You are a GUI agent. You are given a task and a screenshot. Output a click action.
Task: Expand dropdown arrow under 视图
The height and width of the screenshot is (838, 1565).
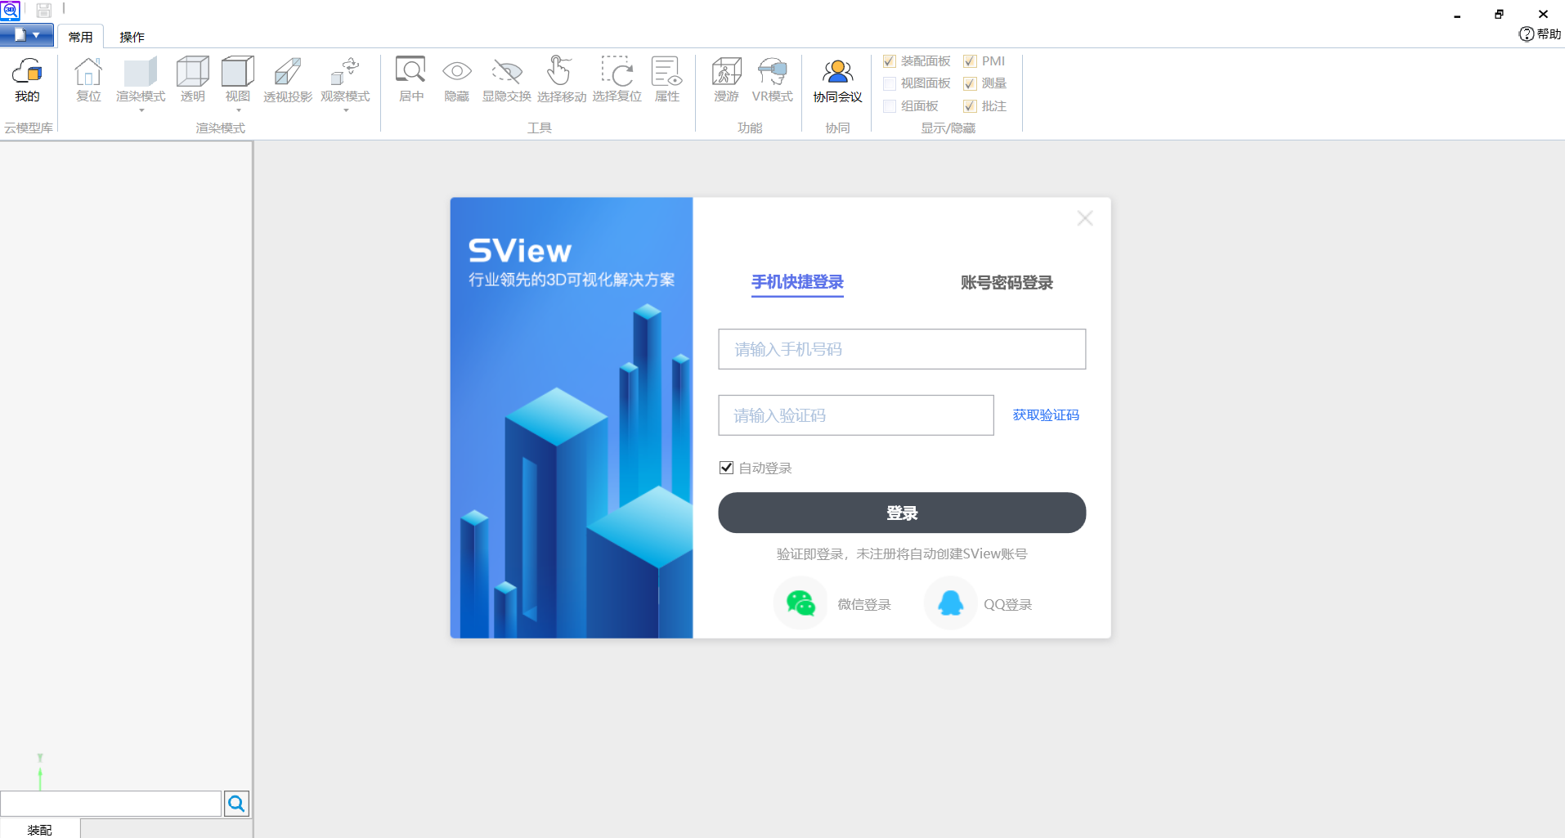click(x=238, y=110)
